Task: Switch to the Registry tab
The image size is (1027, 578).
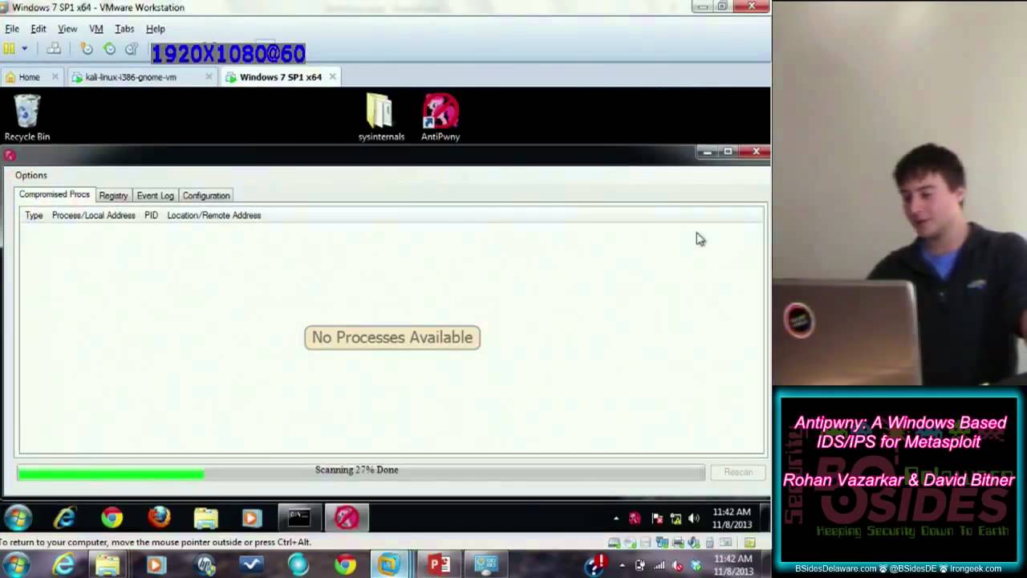Action: pos(113,196)
